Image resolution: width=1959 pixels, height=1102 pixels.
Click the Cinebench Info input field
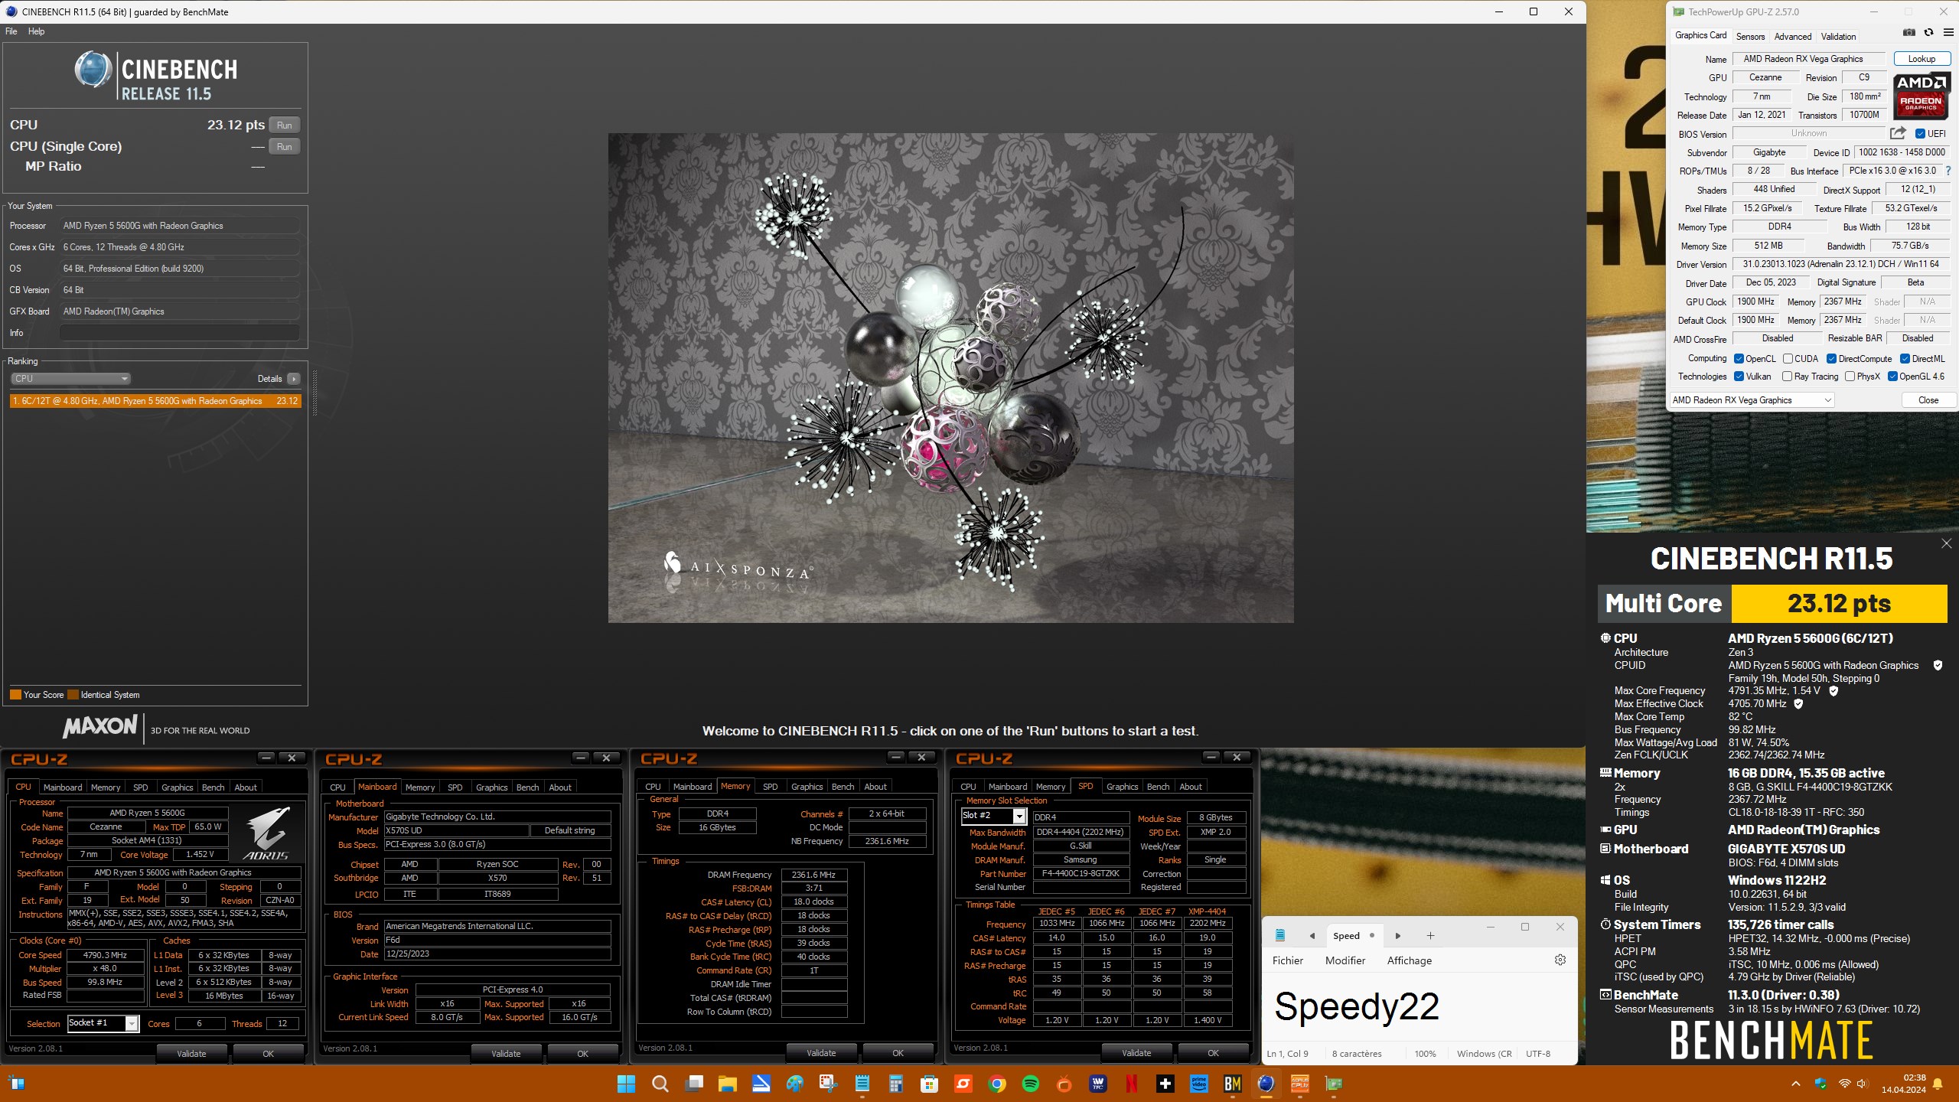179,333
